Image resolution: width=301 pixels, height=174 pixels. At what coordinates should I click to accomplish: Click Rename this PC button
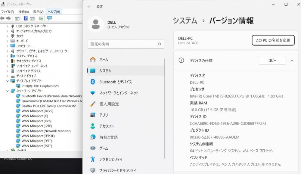pos(273,40)
